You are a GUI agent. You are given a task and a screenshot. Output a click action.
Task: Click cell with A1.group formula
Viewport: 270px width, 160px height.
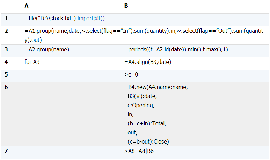click(145, 35)
